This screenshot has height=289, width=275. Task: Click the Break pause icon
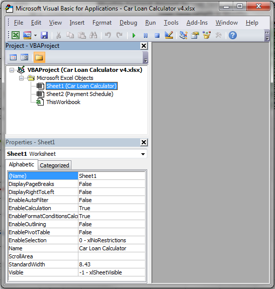pos(145,35)
